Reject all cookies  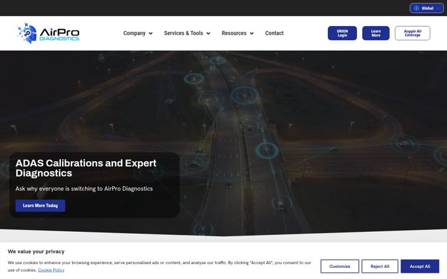click(380, 267)
